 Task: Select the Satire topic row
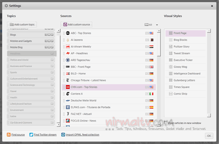click(31, 116)
